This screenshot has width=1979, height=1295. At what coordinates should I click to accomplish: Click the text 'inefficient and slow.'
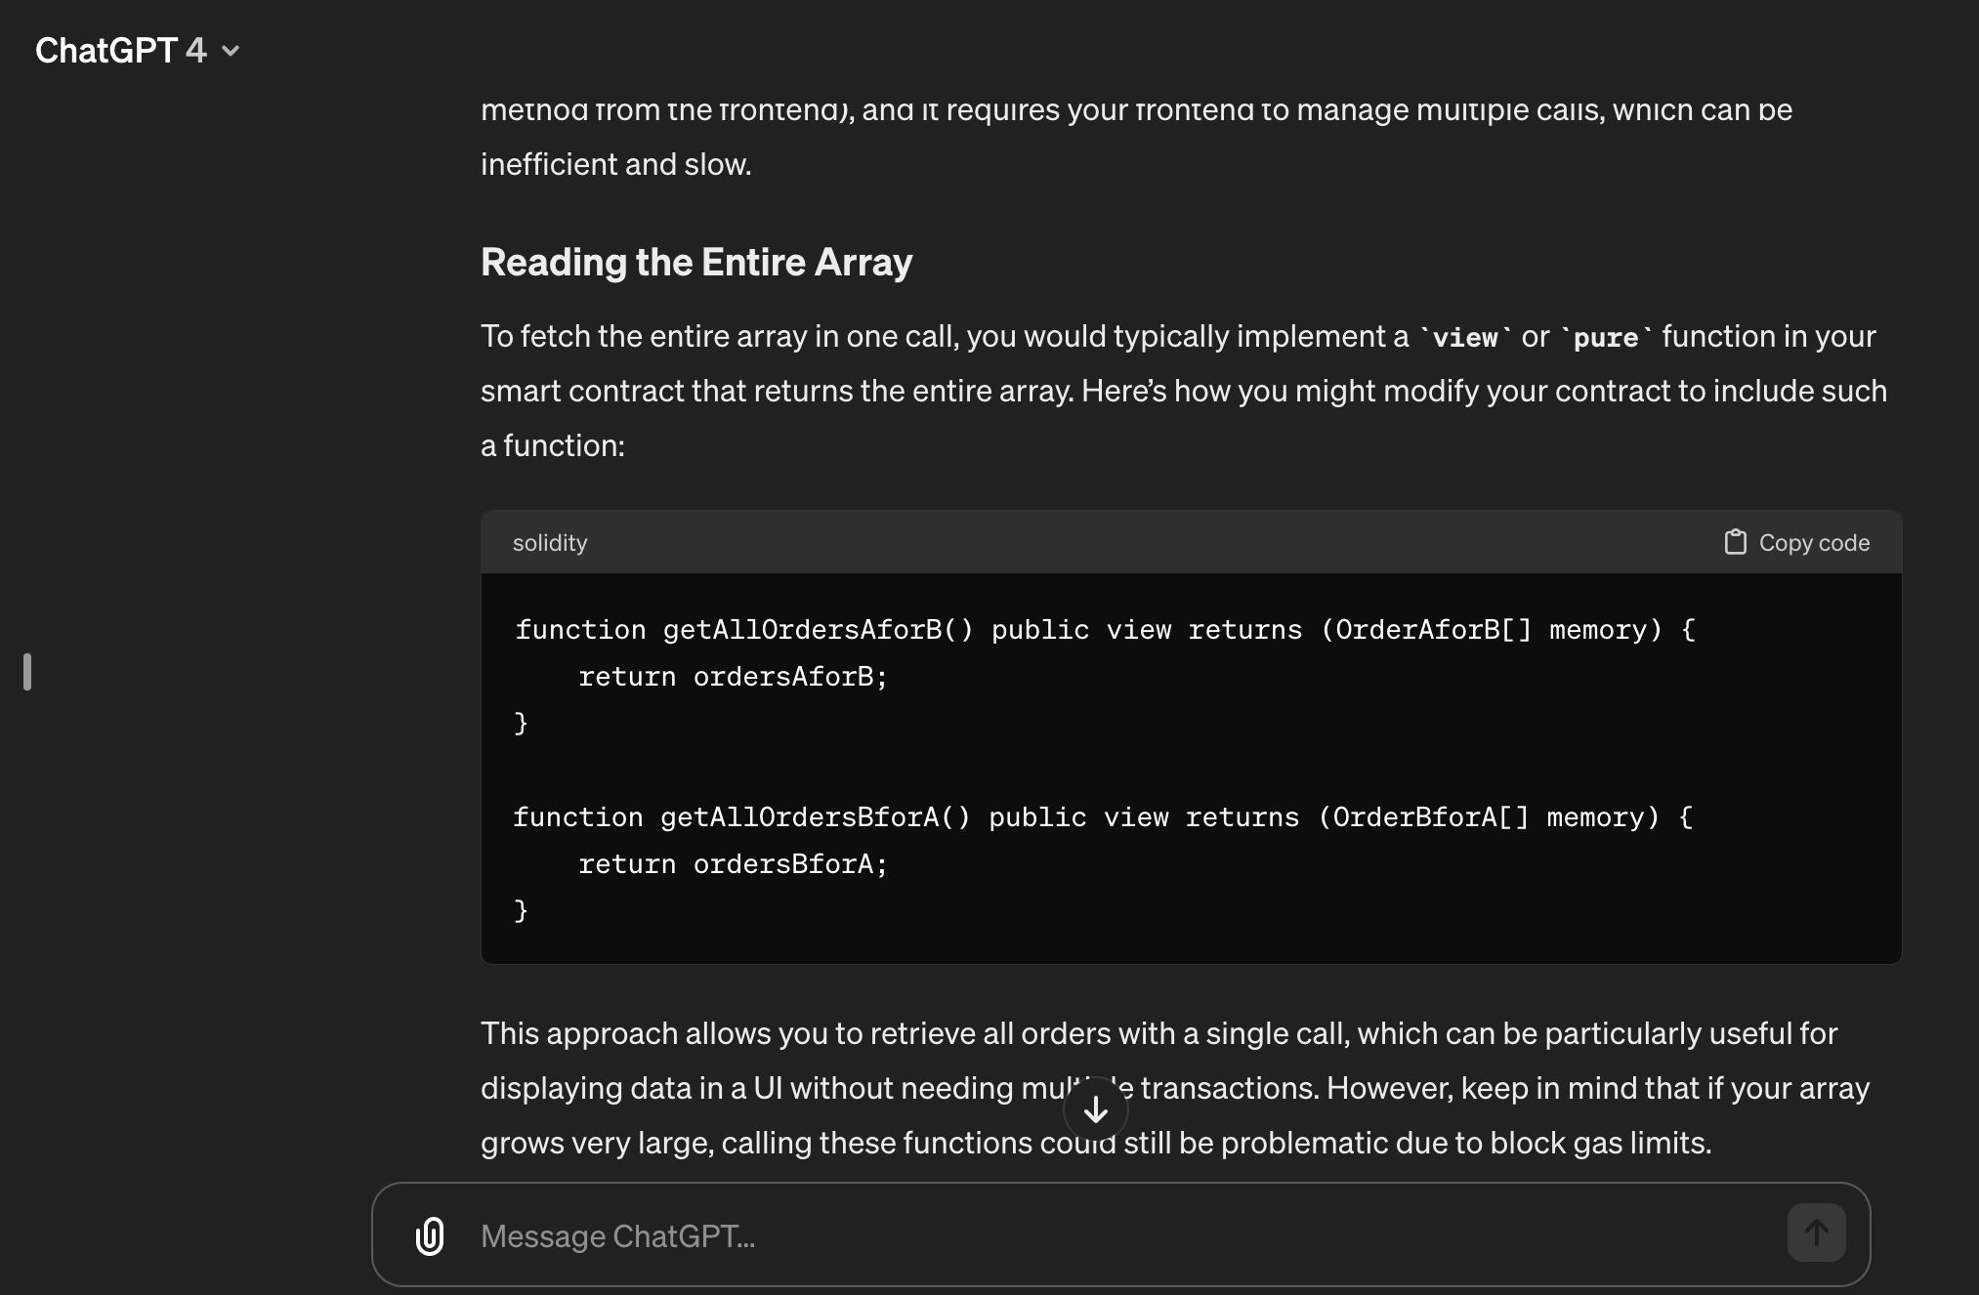pos(616,164)
